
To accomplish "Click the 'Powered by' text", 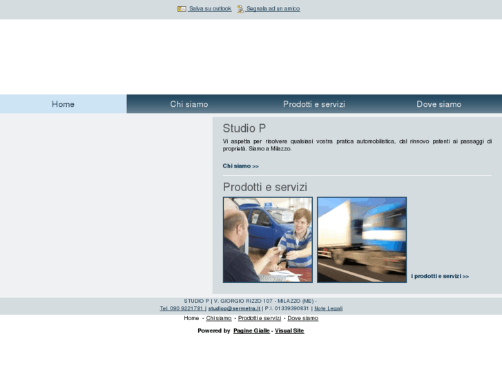I will click(214, 330).
